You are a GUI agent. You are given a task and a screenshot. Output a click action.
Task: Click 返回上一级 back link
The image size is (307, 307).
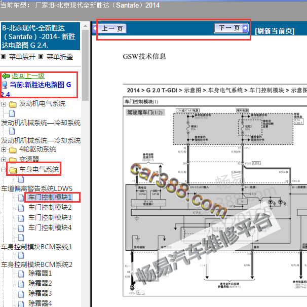click(28, 76)
